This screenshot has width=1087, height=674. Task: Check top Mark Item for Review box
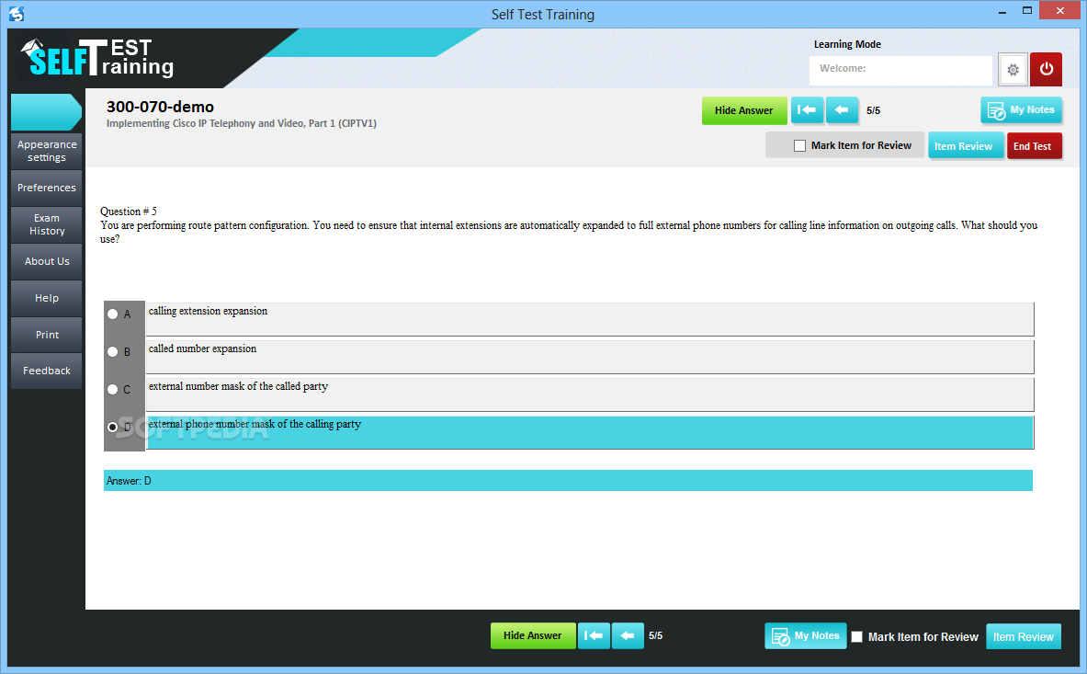pos(799,145)
